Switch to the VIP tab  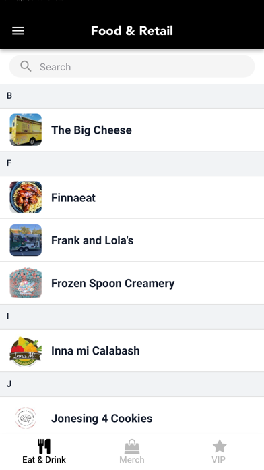[219, 451]
